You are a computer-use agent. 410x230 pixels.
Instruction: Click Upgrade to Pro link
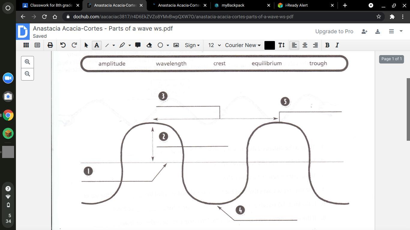point(334,31)
